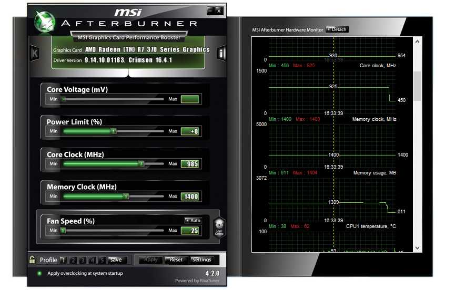
Task: Click the profile Save button
Action: (x=117, y=260)
